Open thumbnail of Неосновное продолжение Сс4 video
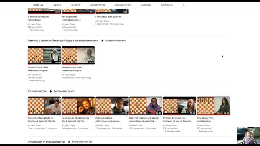Screen dimensions: 260x146 [x=78, y=106]
